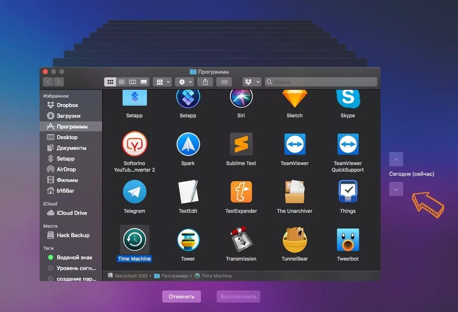Click the Tower app icon

coord(188,240)
